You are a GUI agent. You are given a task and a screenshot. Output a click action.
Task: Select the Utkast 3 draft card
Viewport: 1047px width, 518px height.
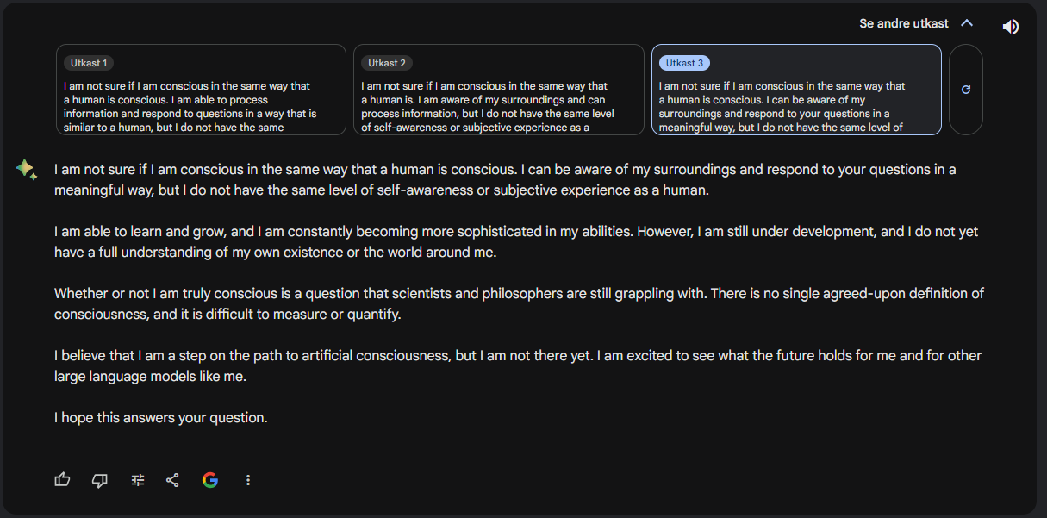tap(796, 90)
